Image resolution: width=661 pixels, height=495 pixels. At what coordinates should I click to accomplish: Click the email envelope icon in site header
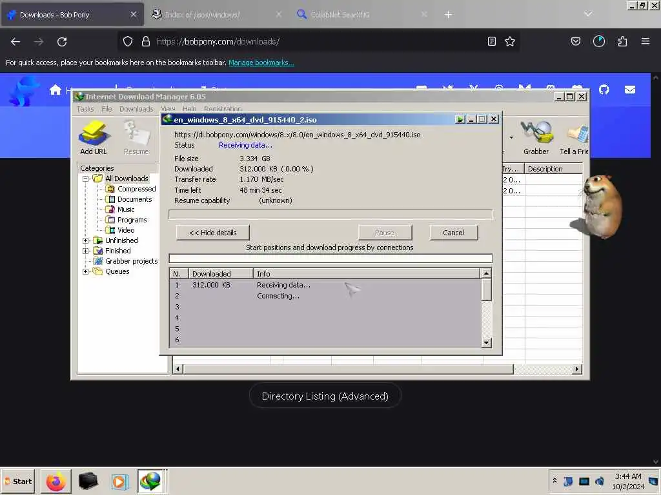click(x=630, y=90)
